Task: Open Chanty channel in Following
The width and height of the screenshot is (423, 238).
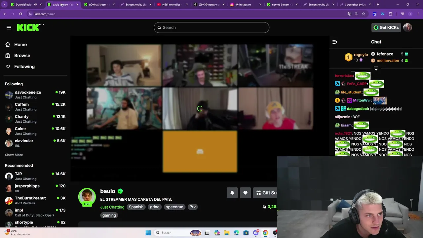Action: coord(35,119)
